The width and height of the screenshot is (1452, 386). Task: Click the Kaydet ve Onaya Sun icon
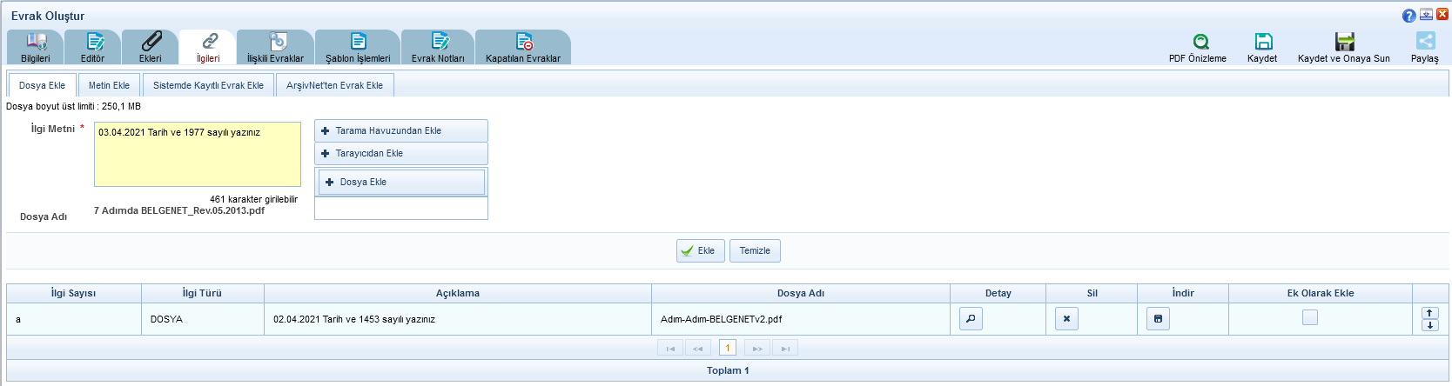(x=1344, y=42)
